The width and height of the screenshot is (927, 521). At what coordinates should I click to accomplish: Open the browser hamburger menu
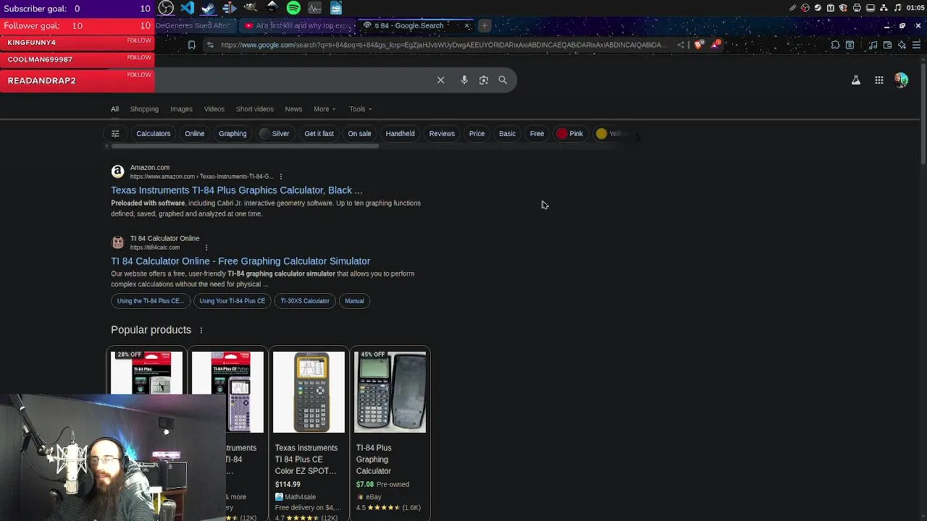coord(916,45)
